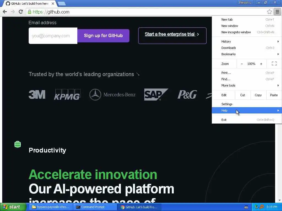Click the network tray icon by the clock
Viewport: 282px width, 211px height.
click(x=256, y=207)
